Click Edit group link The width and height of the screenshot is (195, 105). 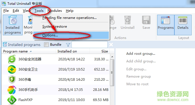(136, 69)
